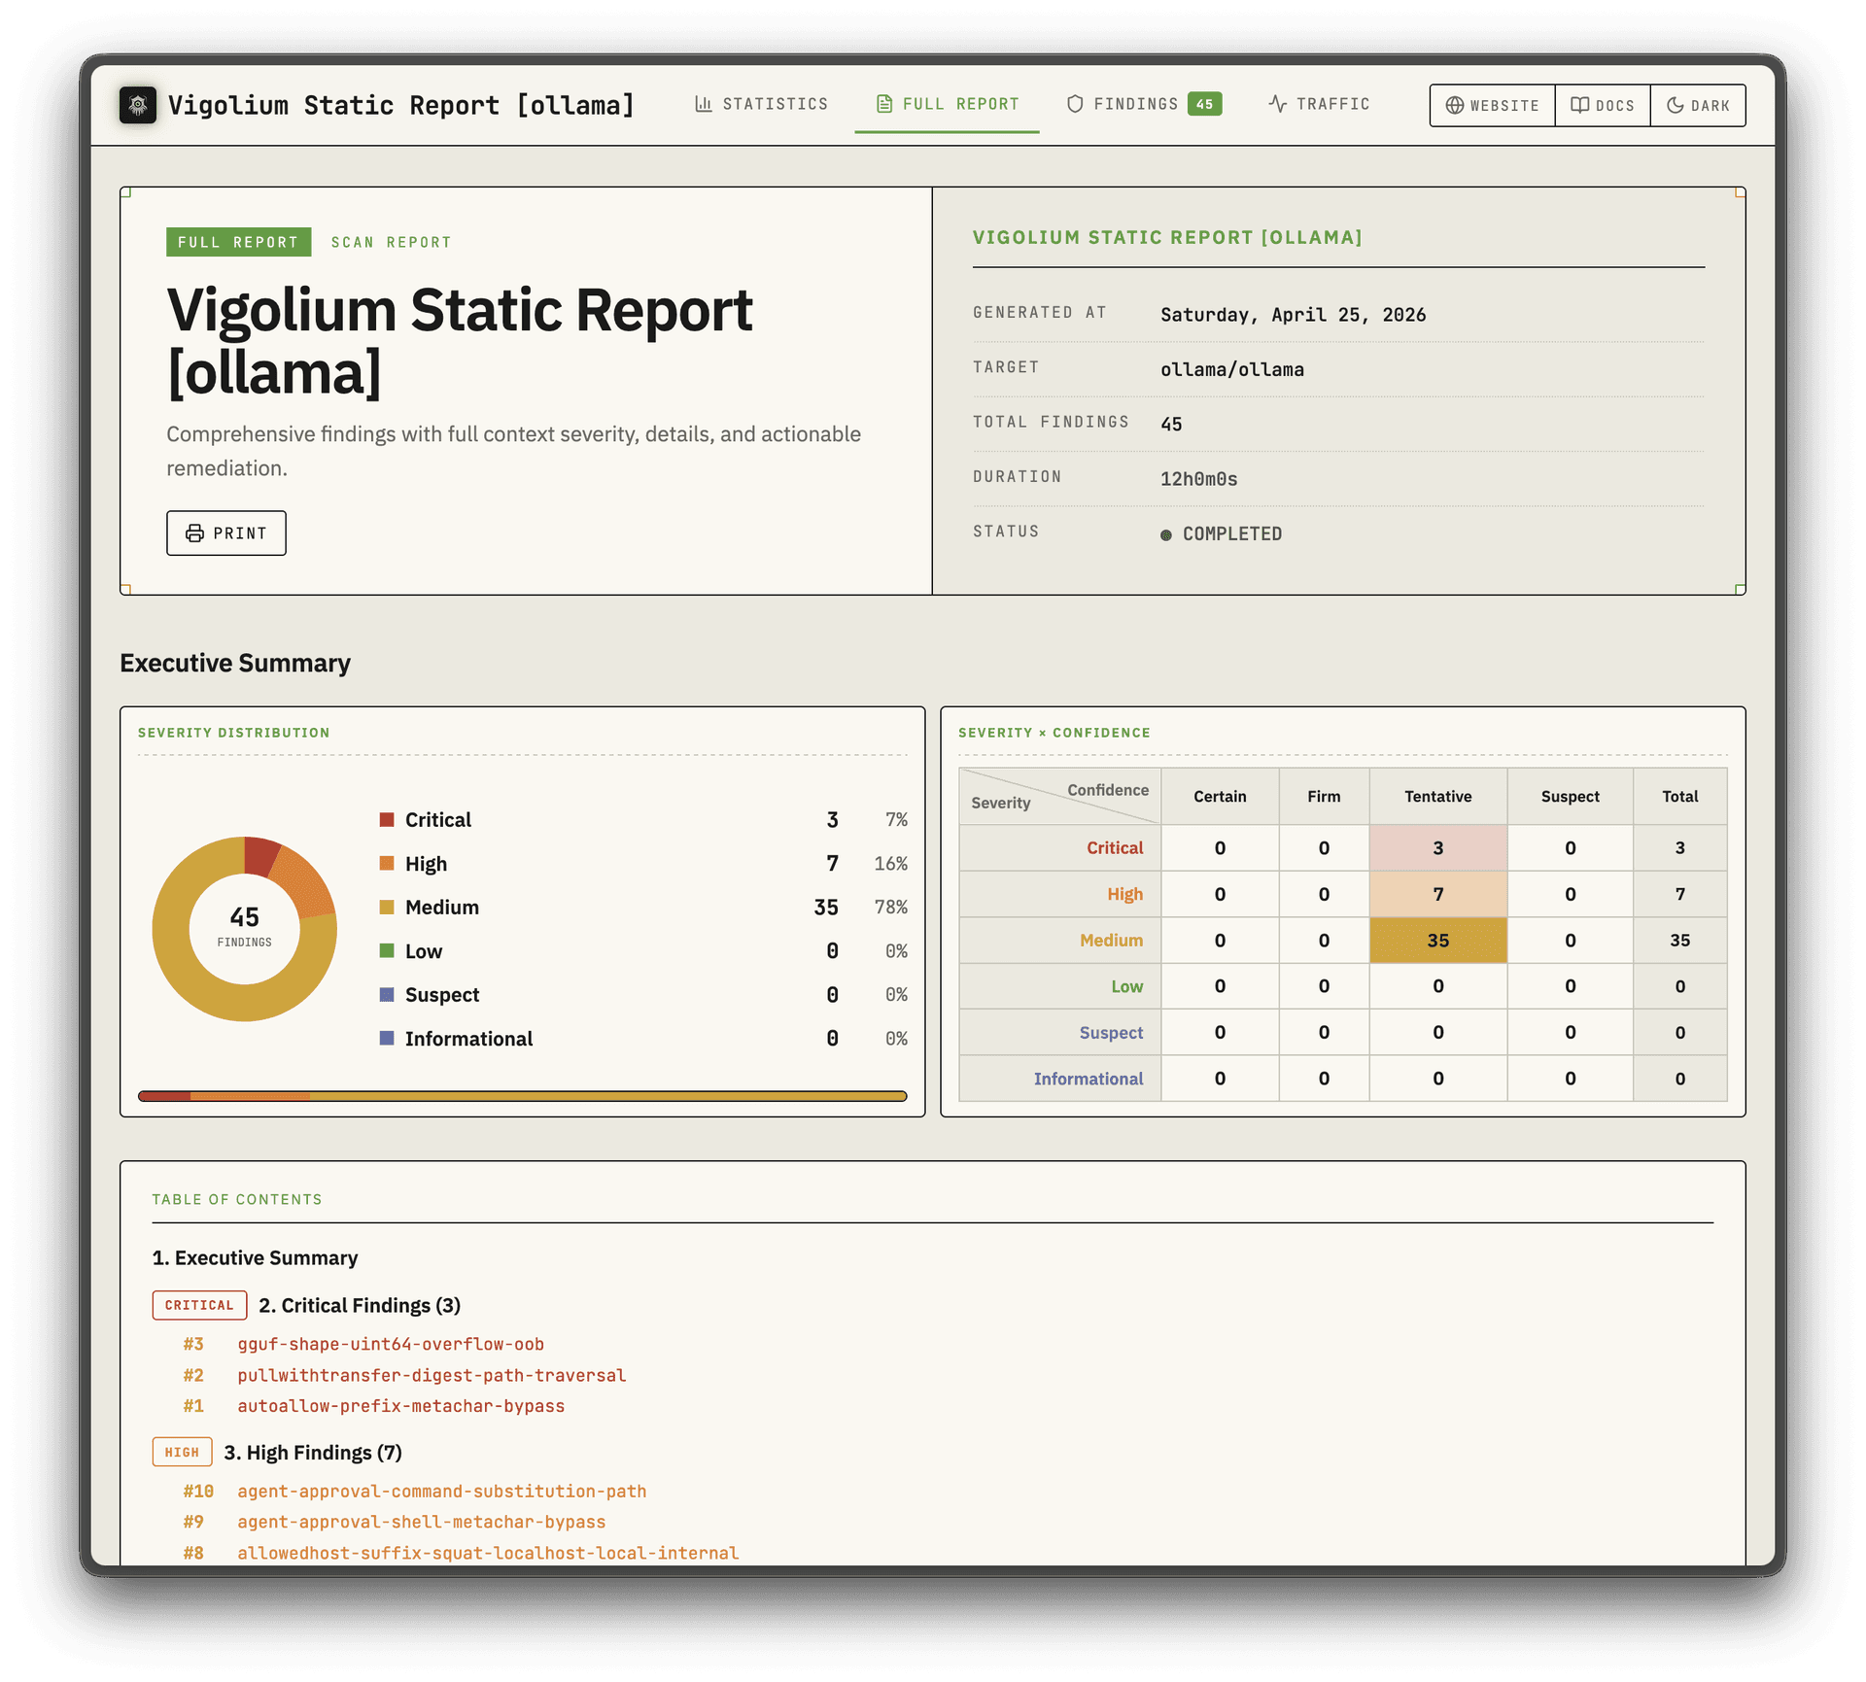
Task: Open 3. High Findings (7) link
Action: coord(313,1452)
